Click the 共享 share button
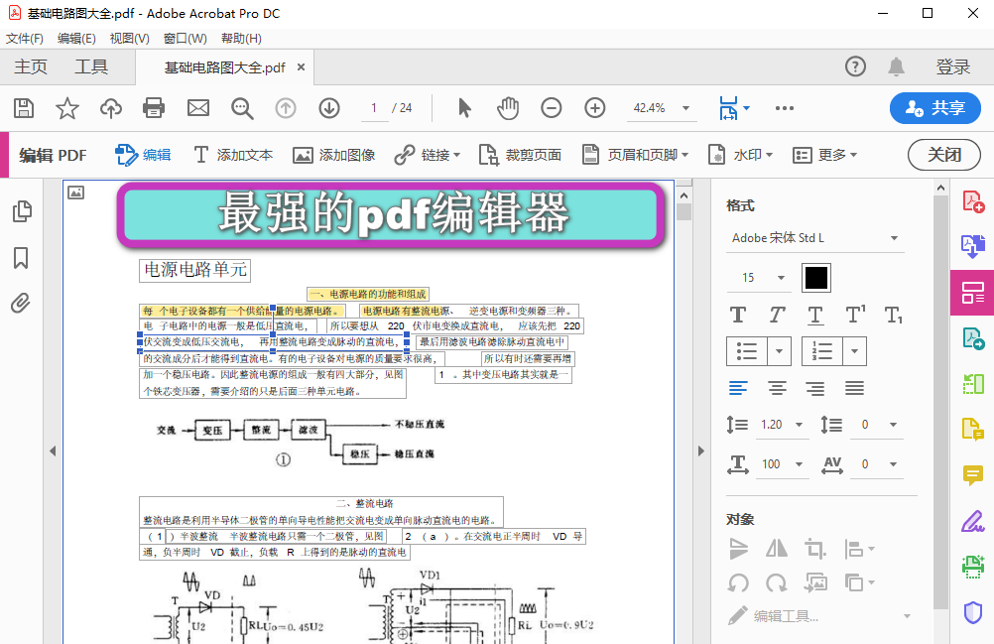 click(935, 108)
